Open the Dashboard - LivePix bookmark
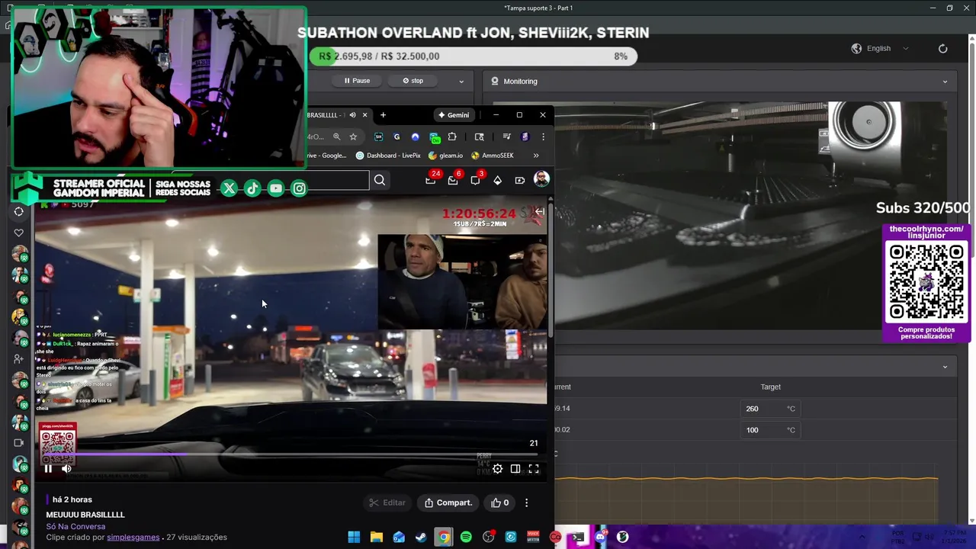The image size is (976, 549). (x=388, y=156)
